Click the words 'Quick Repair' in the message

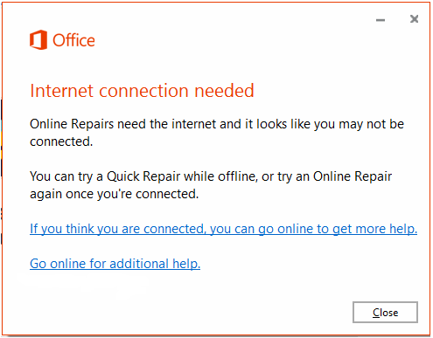click(x=143, y=176)
